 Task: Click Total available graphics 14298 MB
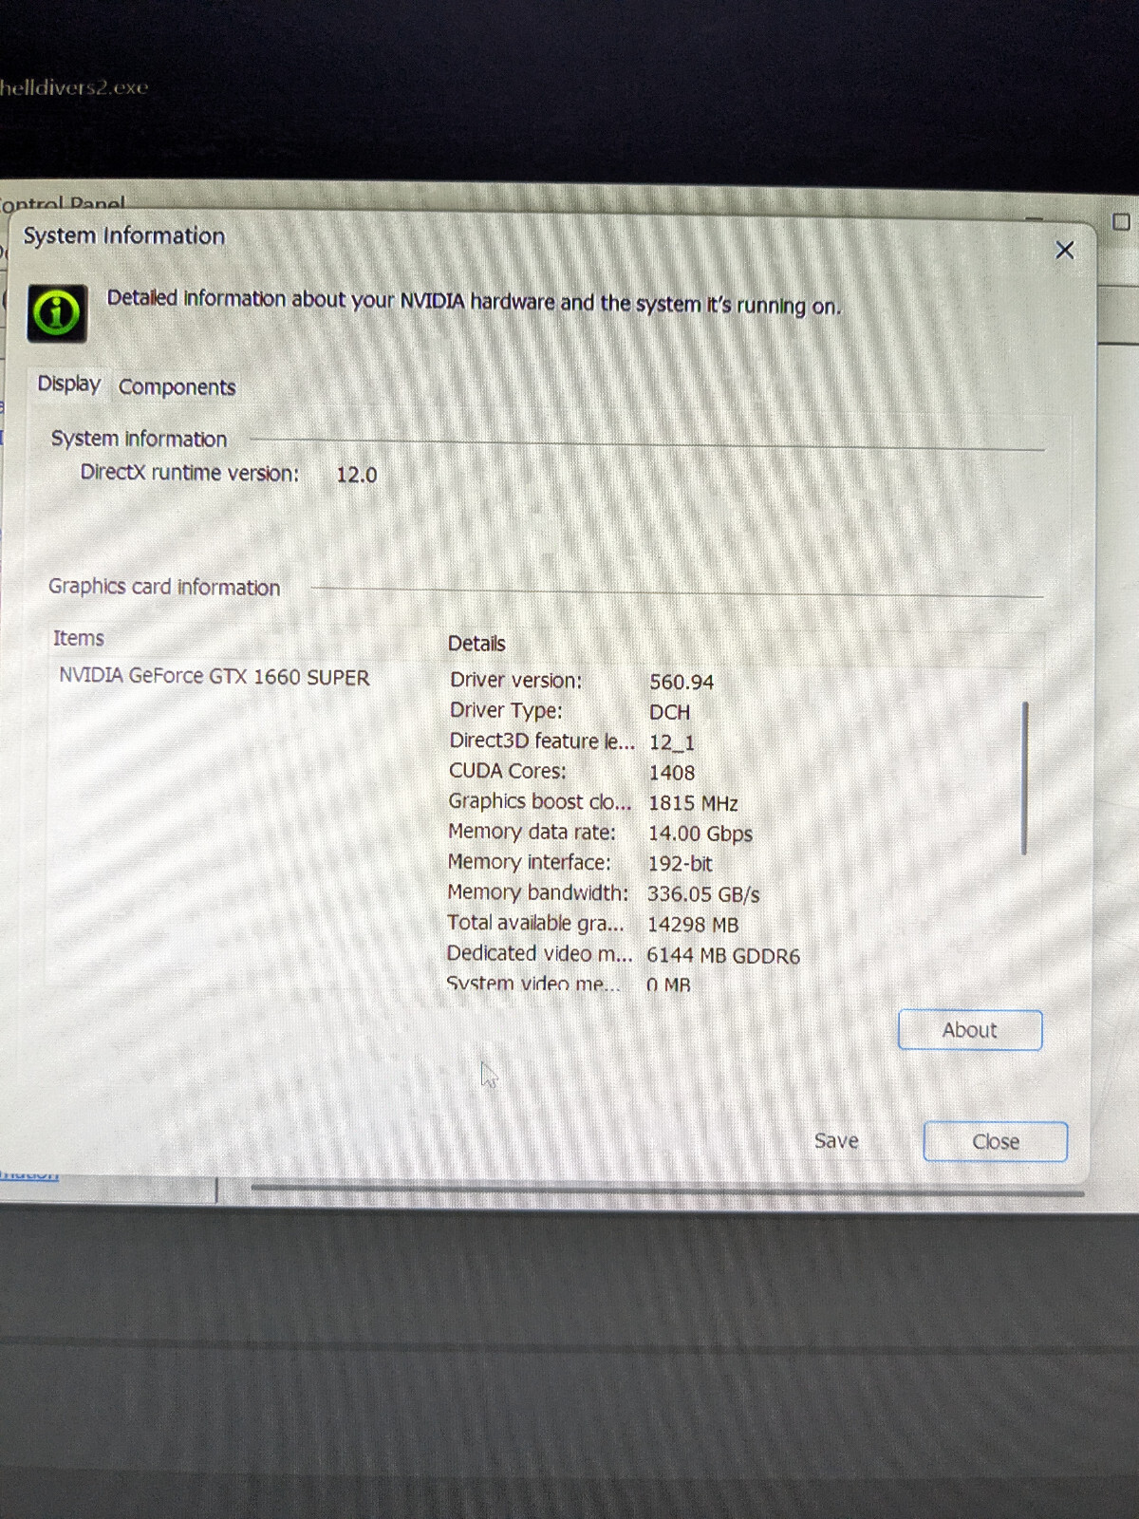tap(692, 925)
